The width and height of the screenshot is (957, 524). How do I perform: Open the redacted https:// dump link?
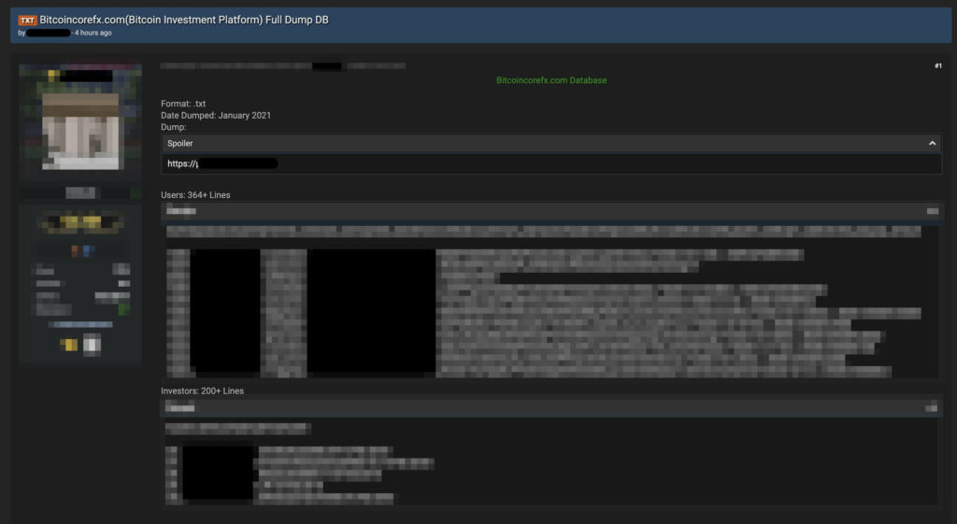(222, 163)
